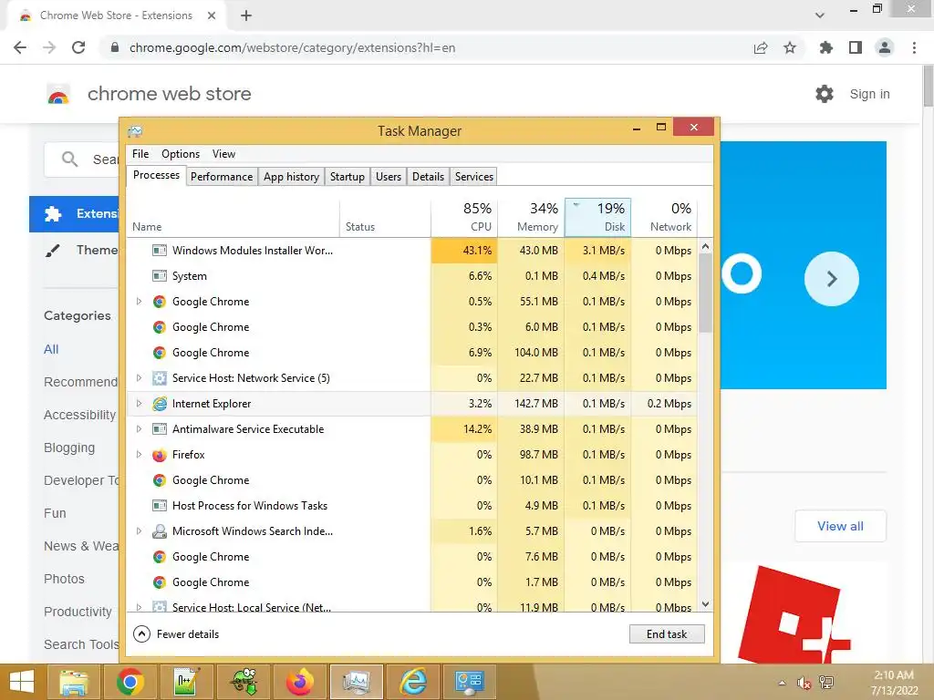
Task: Click the process list scroll down arrow
Action: click(x=706, y=604)
